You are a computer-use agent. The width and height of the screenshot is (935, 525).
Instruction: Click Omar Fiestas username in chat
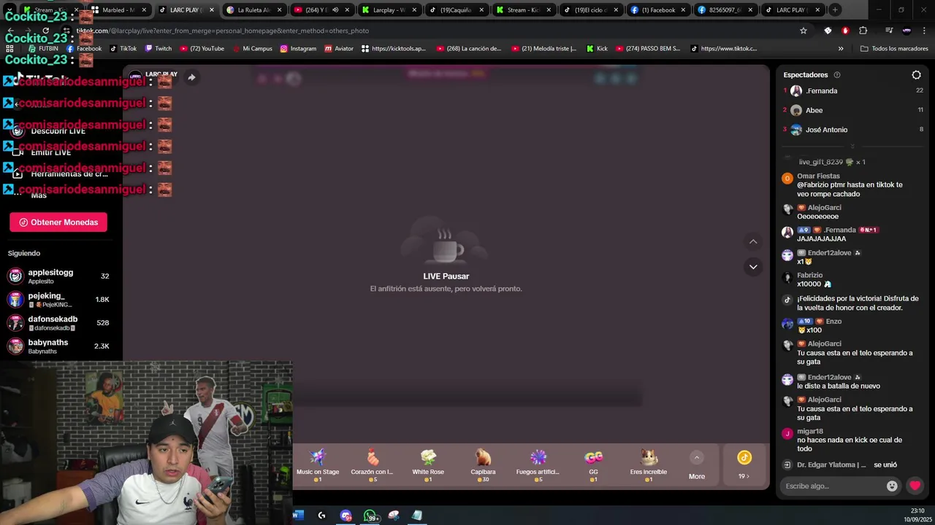[x=818, y=176]
